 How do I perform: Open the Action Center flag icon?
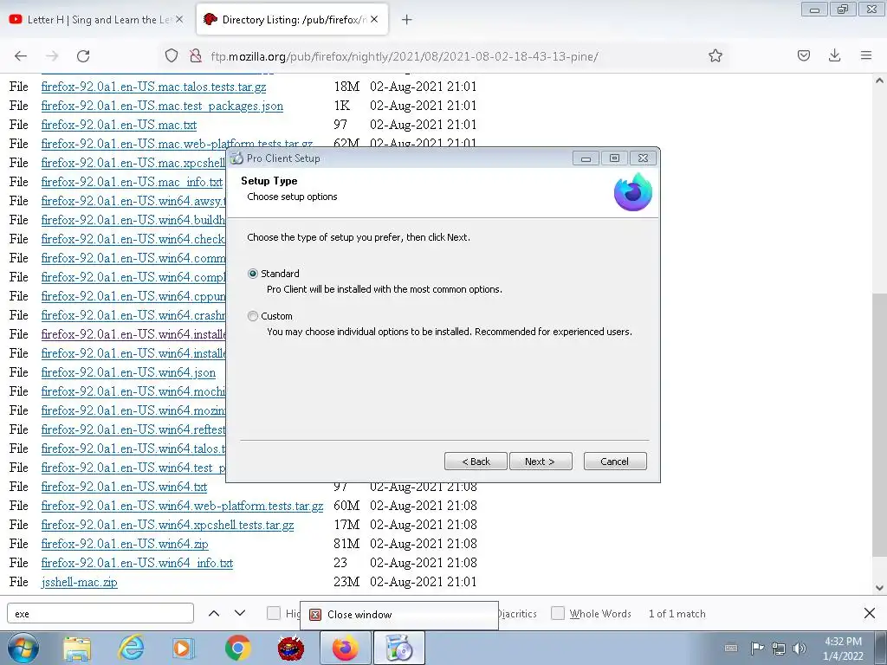(x=757, y=648)
